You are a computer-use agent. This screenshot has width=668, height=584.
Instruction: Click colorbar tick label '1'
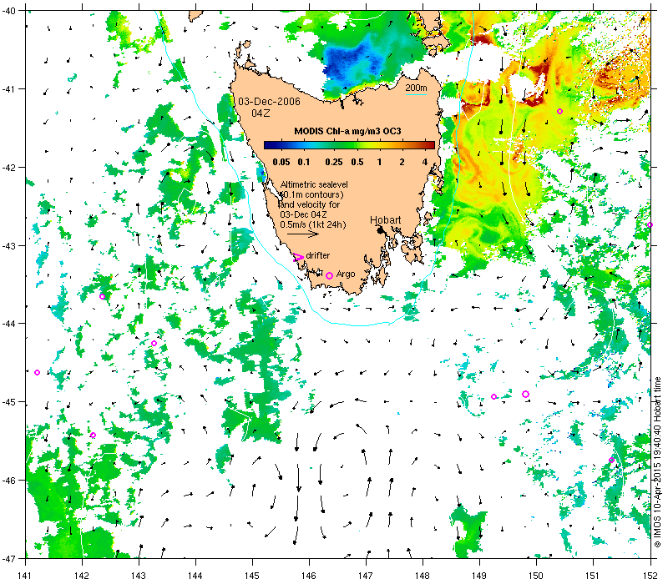point(380,162)
